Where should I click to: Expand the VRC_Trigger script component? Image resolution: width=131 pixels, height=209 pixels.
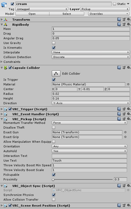[x=2, y=109]
